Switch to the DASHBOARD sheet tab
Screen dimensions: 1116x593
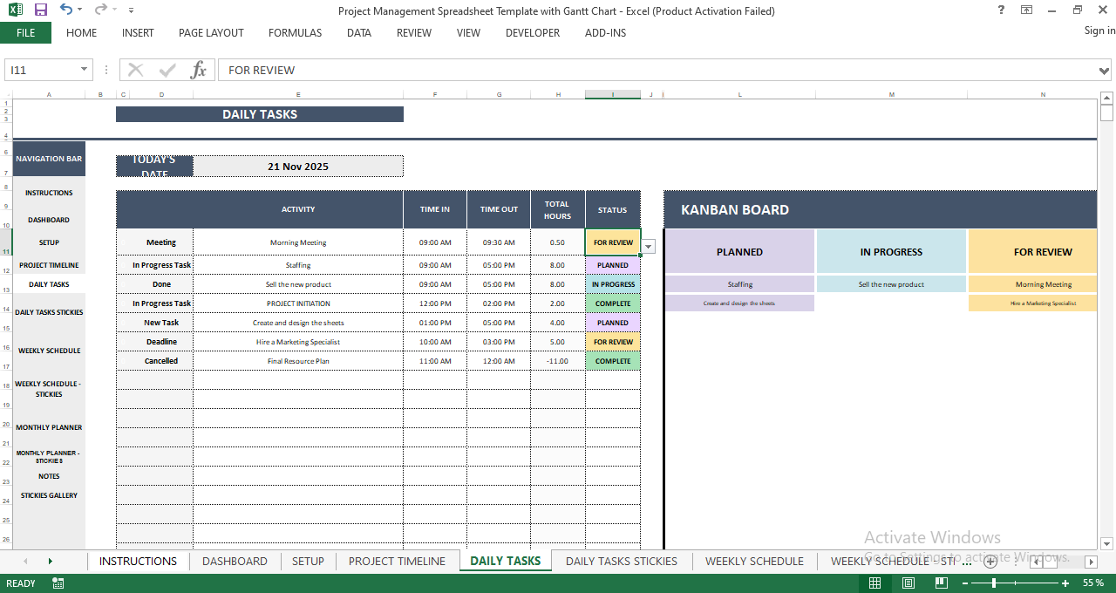coord(235,561)
